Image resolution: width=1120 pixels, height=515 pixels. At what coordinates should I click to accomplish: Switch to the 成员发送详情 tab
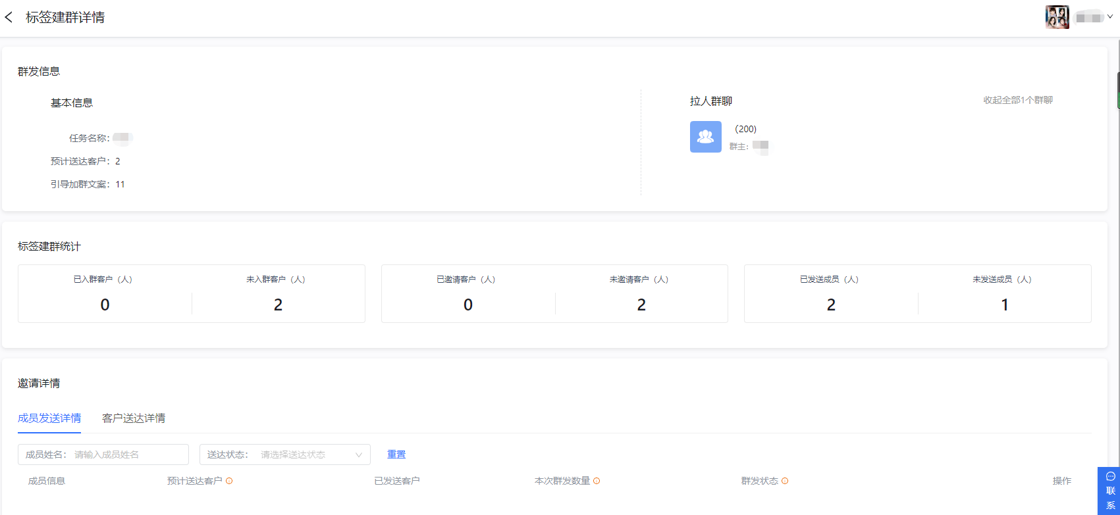tap(49, 418)
